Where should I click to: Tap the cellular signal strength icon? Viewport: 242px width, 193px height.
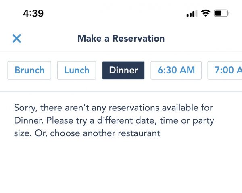[x=191, y=14]
